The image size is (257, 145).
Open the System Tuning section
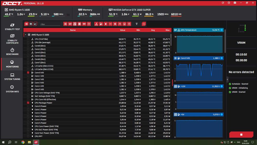coord(12,77)
